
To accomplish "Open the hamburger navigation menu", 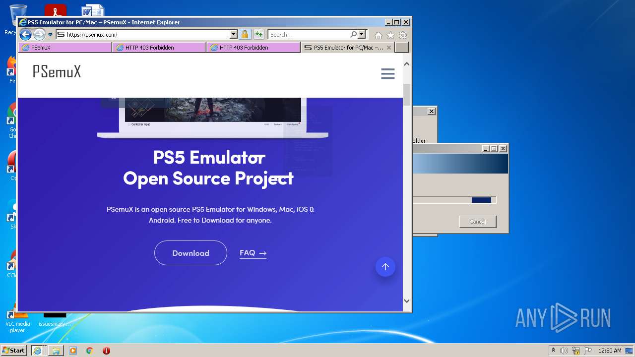I will coord(388,74).
